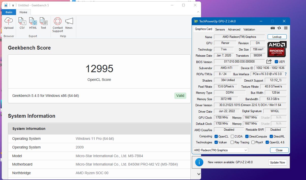Screen dimensions: 306x180
Task: Export results as Text
Action: [43, 21]
